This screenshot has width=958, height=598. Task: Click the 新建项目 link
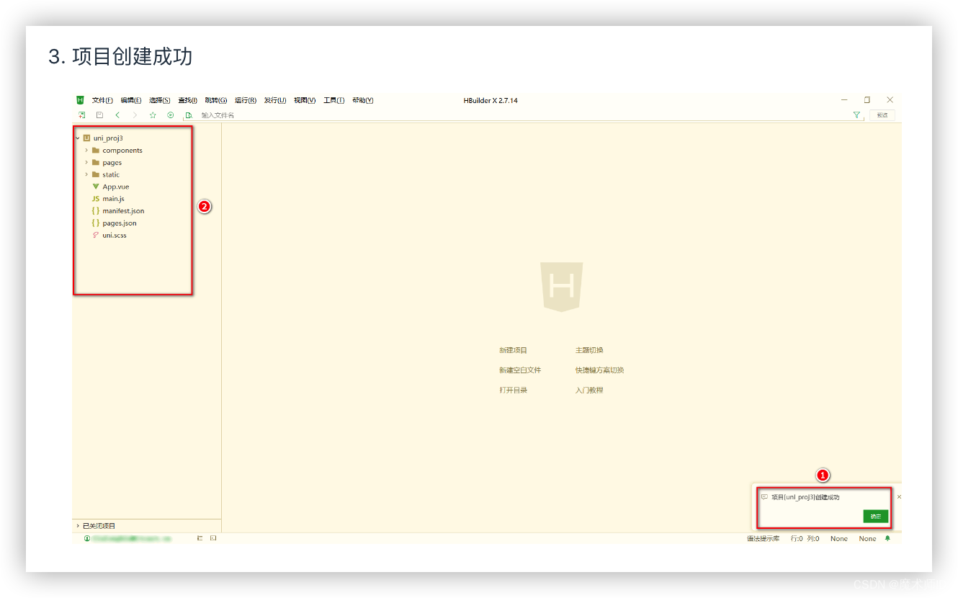pyautogui.click(x=513, y=350)
